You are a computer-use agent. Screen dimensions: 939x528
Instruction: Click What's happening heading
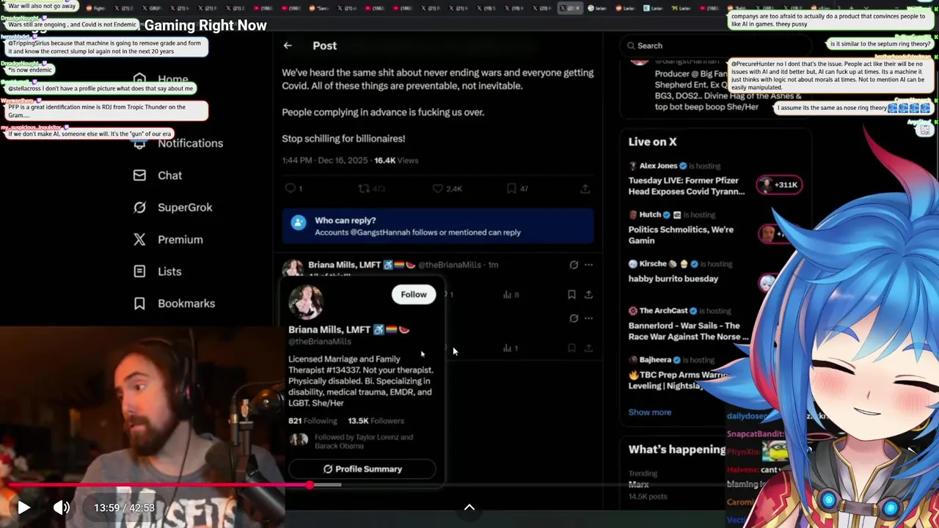click(676, 450)
